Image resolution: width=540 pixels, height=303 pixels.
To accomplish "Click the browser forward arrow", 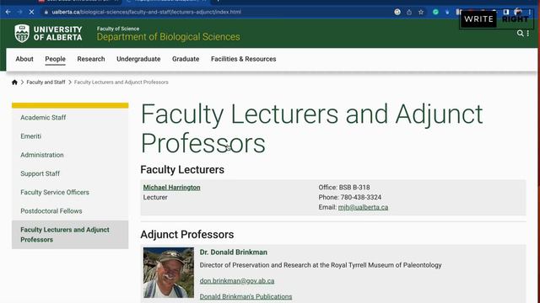I will (19, 12).
